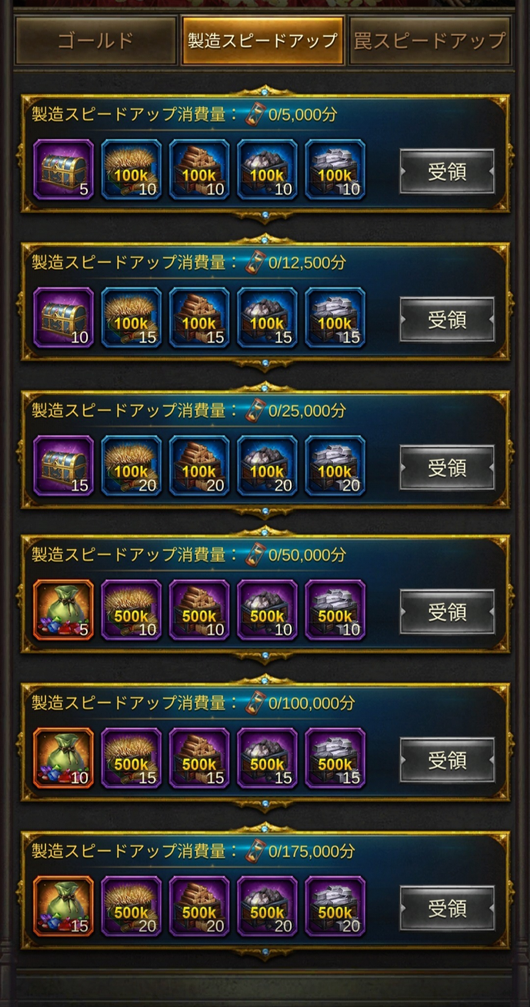Tap the 100k wheat x10 reward icon
The height and width of the screenshot is (1007, 530).
point(131,170)
